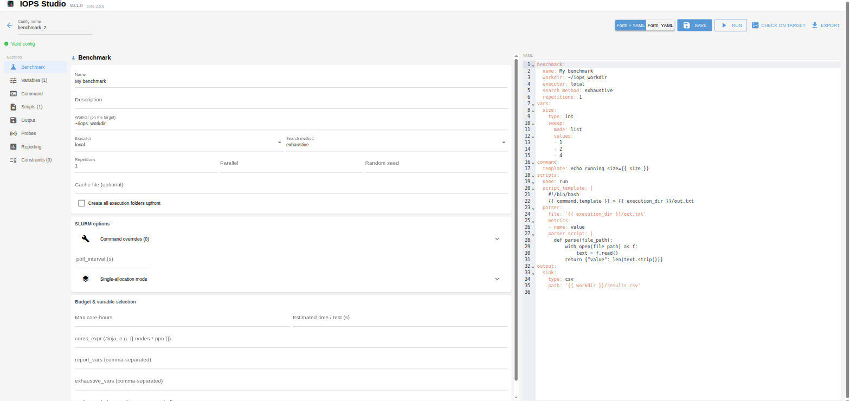Fold the 'scripts:' block in YAML editor
Screen dimensions: 850x401
533,176
